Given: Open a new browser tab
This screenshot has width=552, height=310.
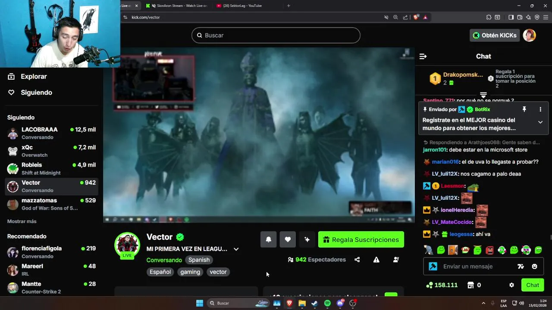Looking at the screenshot, I should tap(289, 6).
